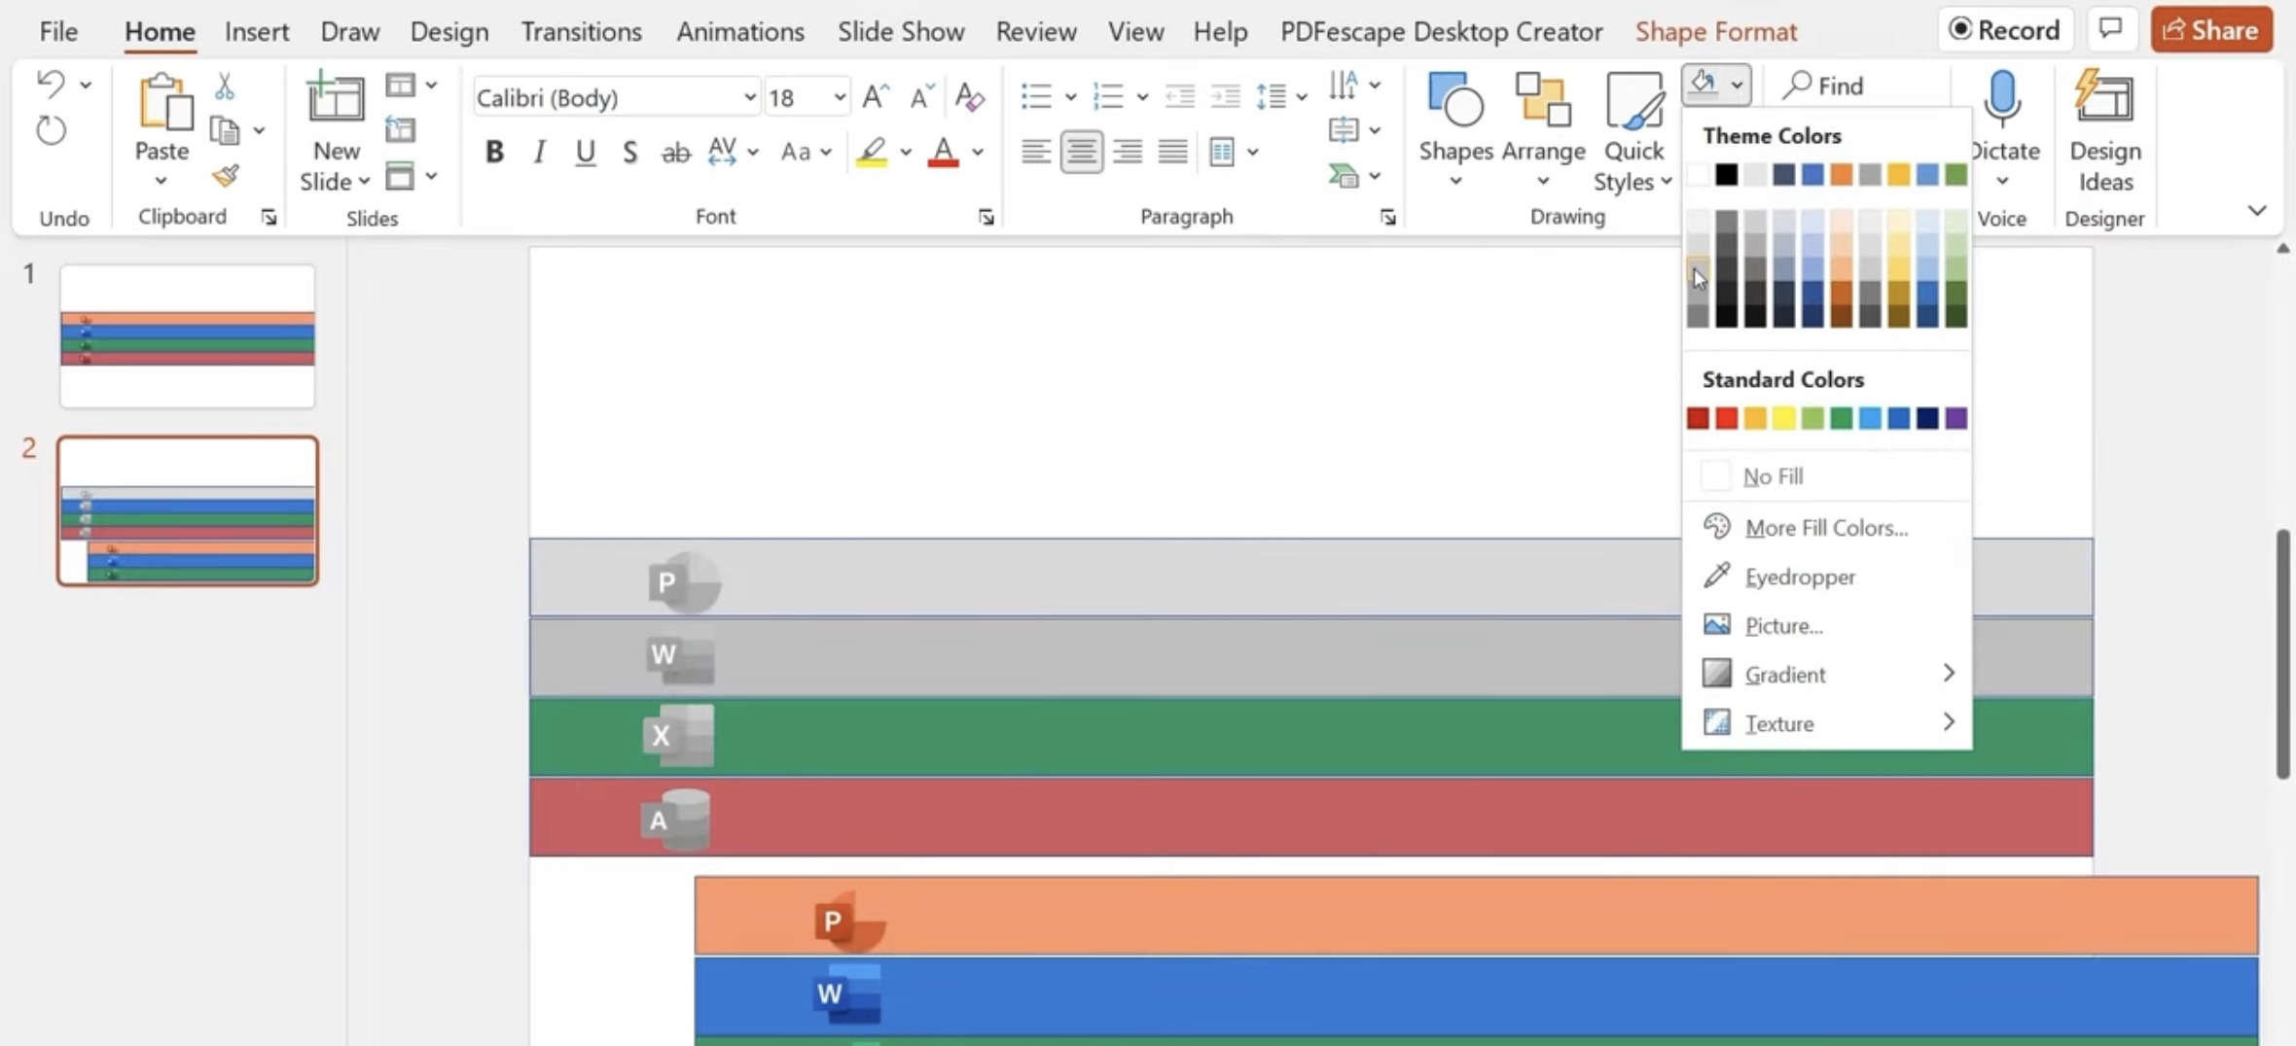Click the Reset slide icon
The width and height of the screenshot is (2296, 1046).
click(400, 129)
